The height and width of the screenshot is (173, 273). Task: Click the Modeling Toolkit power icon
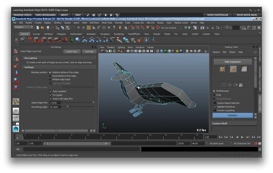tap(255, 52)
